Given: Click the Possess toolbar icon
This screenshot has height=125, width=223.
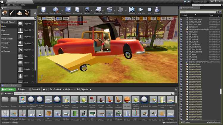Looking at the screenshot, I should coord(157,10).
